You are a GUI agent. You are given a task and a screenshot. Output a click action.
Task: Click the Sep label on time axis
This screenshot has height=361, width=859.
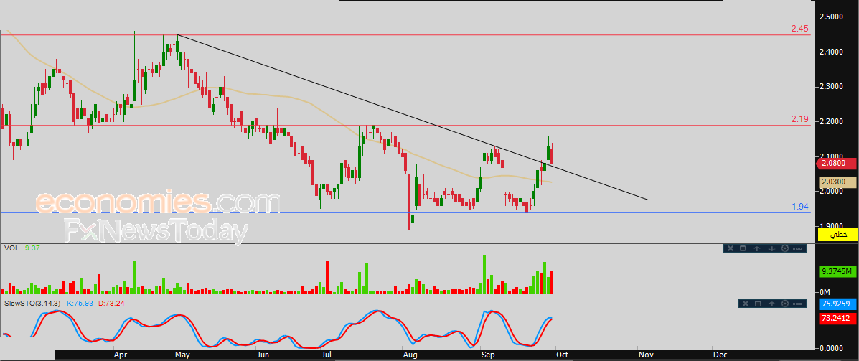pos(489,355)
